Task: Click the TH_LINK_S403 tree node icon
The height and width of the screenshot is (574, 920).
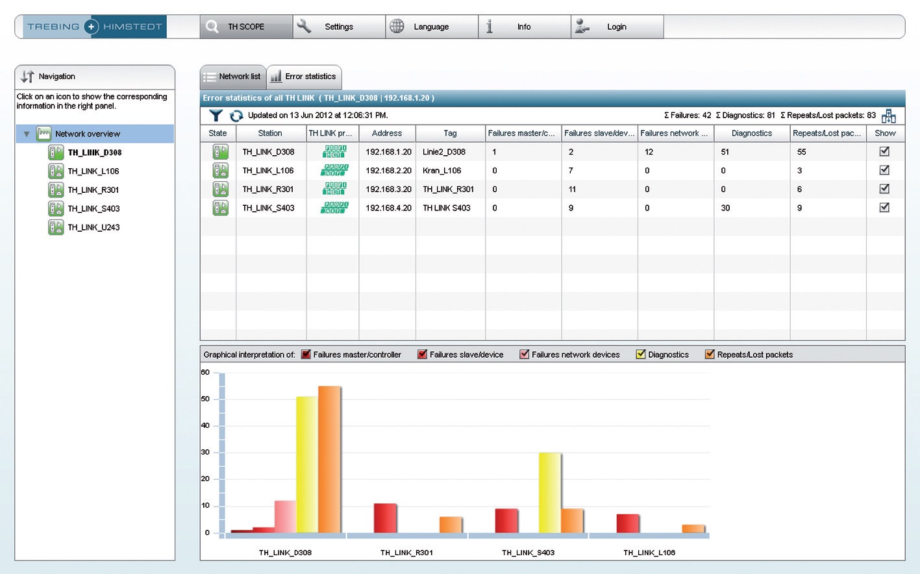Action: point(56,208)
